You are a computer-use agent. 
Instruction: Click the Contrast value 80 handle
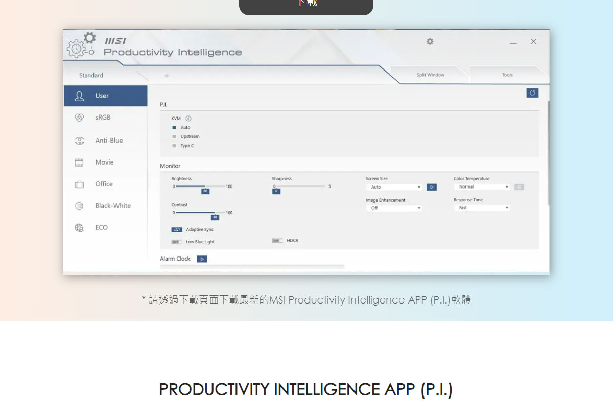coord(215,217)
